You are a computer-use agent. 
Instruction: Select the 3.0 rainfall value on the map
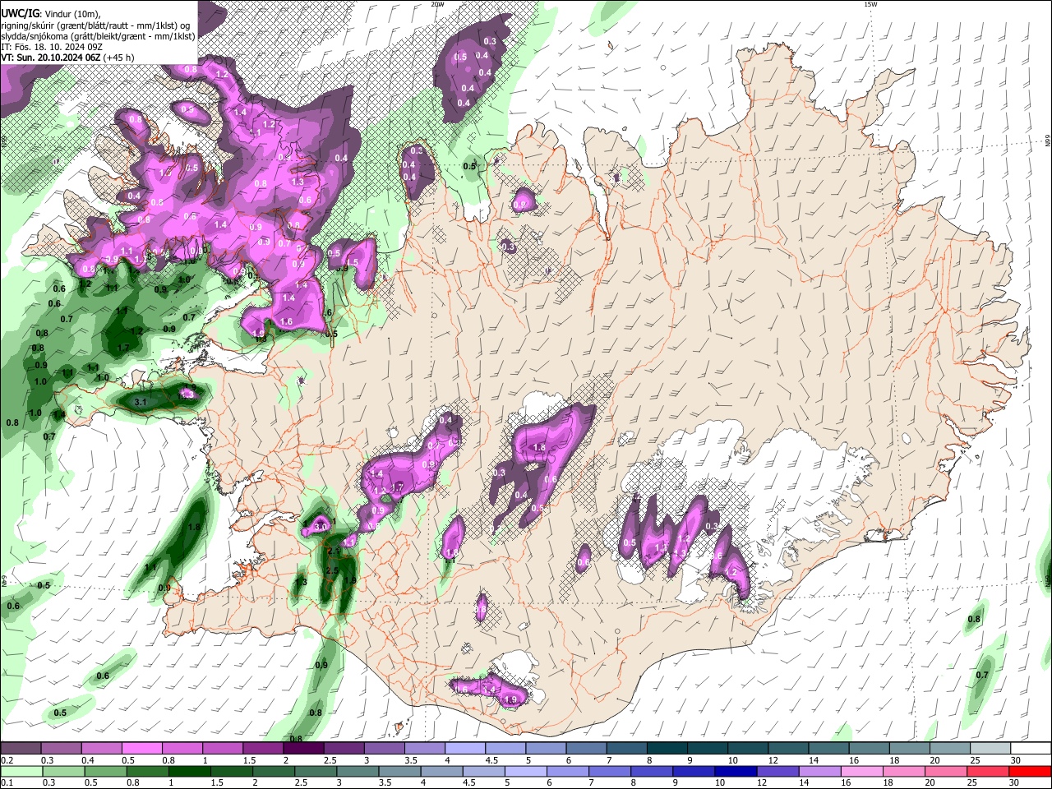coord(321,525)
